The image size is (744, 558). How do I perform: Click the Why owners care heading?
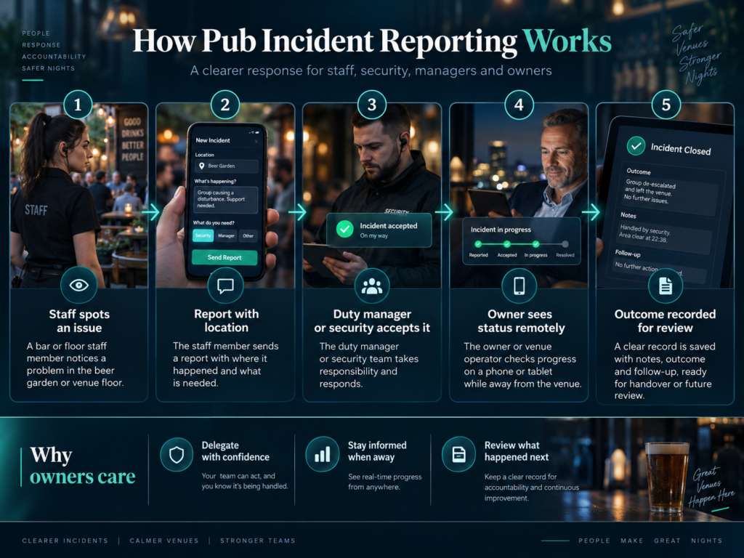pyautogui.click(x=83, y=466)
